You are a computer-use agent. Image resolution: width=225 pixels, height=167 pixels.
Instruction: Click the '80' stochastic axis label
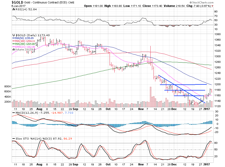[x=216, y=143]
